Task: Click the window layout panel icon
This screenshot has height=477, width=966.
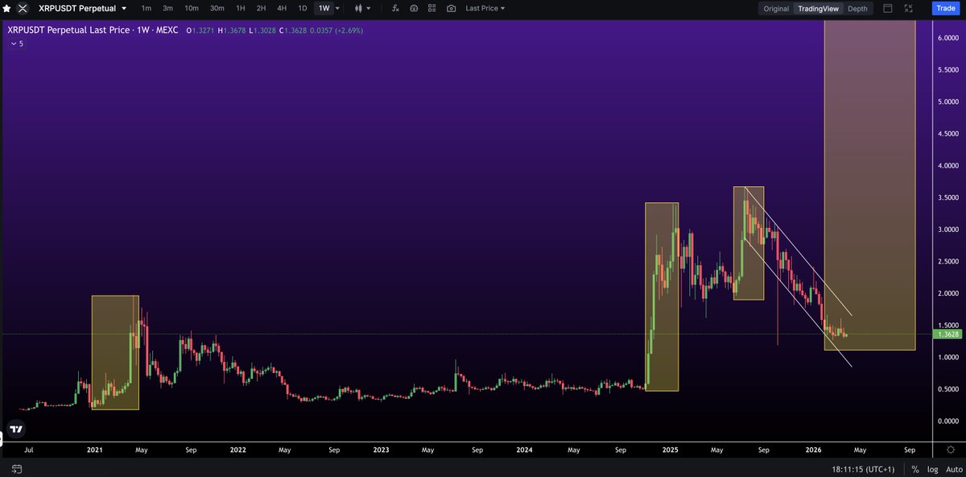Action: [x=888, y=8]
